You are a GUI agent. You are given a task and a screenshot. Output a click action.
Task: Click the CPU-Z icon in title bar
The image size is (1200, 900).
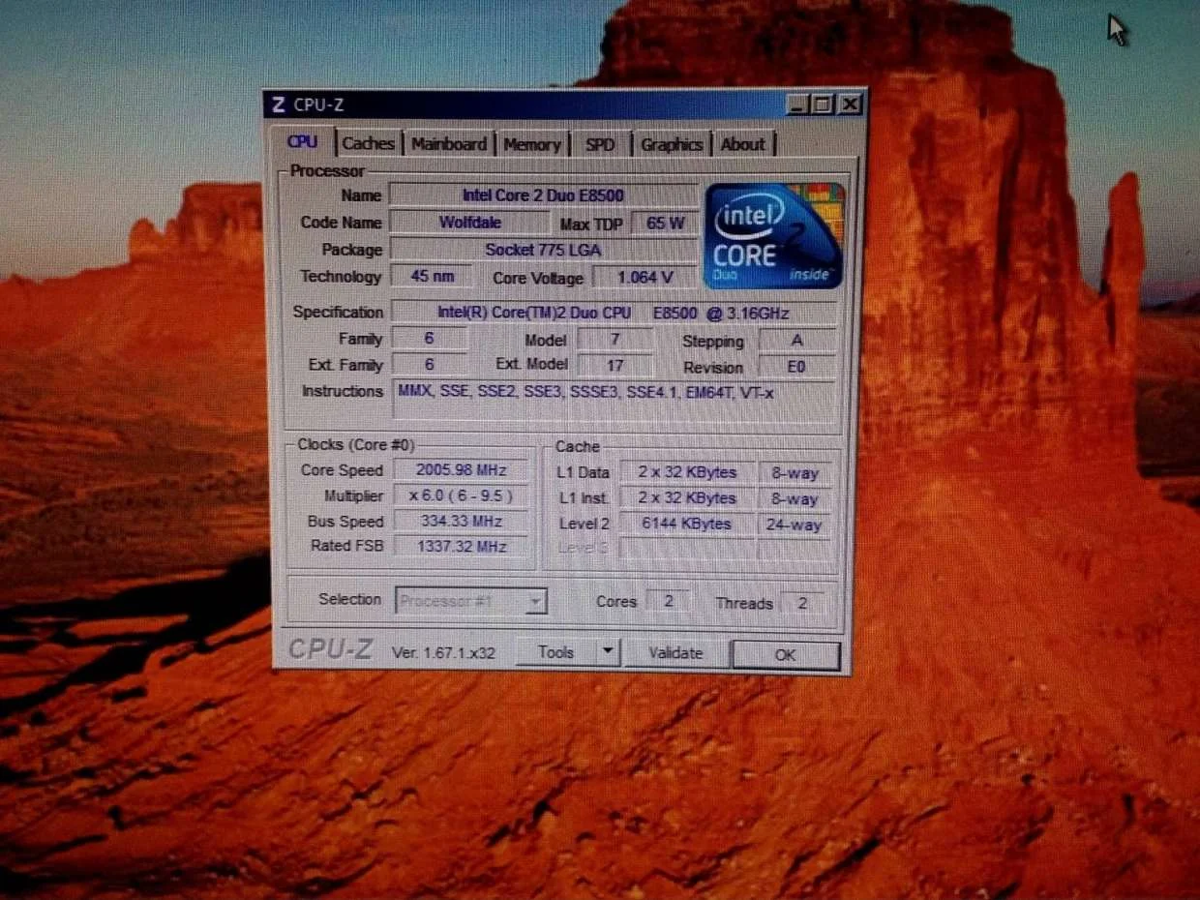(x=279, y=105)
